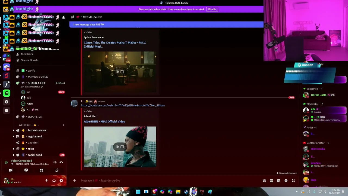
Task: Open Discord from the Windows taskbar
Action: [x=194, y=192]
